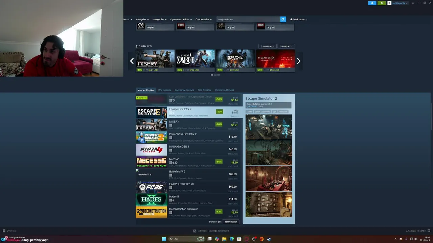
Task: Open the İndirmeler downloads status
Action: coord(211,231)
